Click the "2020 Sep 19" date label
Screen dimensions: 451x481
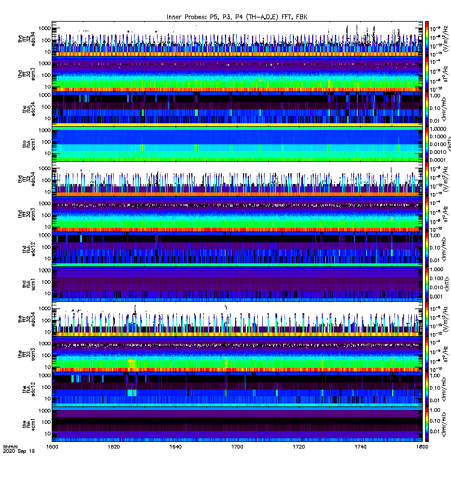pos(19,451)
